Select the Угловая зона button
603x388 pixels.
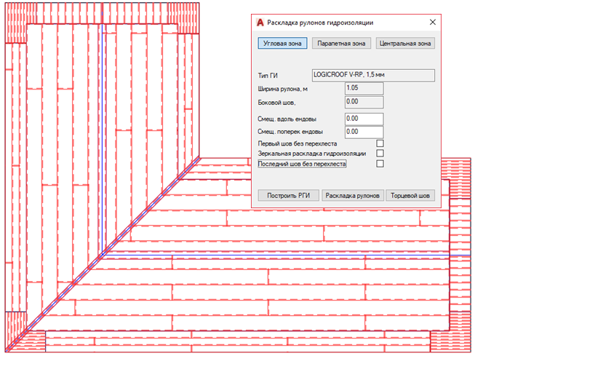point(282,43)
